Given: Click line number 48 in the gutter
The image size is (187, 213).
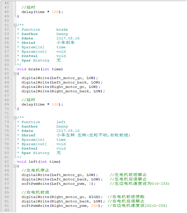Looking at the screenshot, I should [x=7, y=12].
